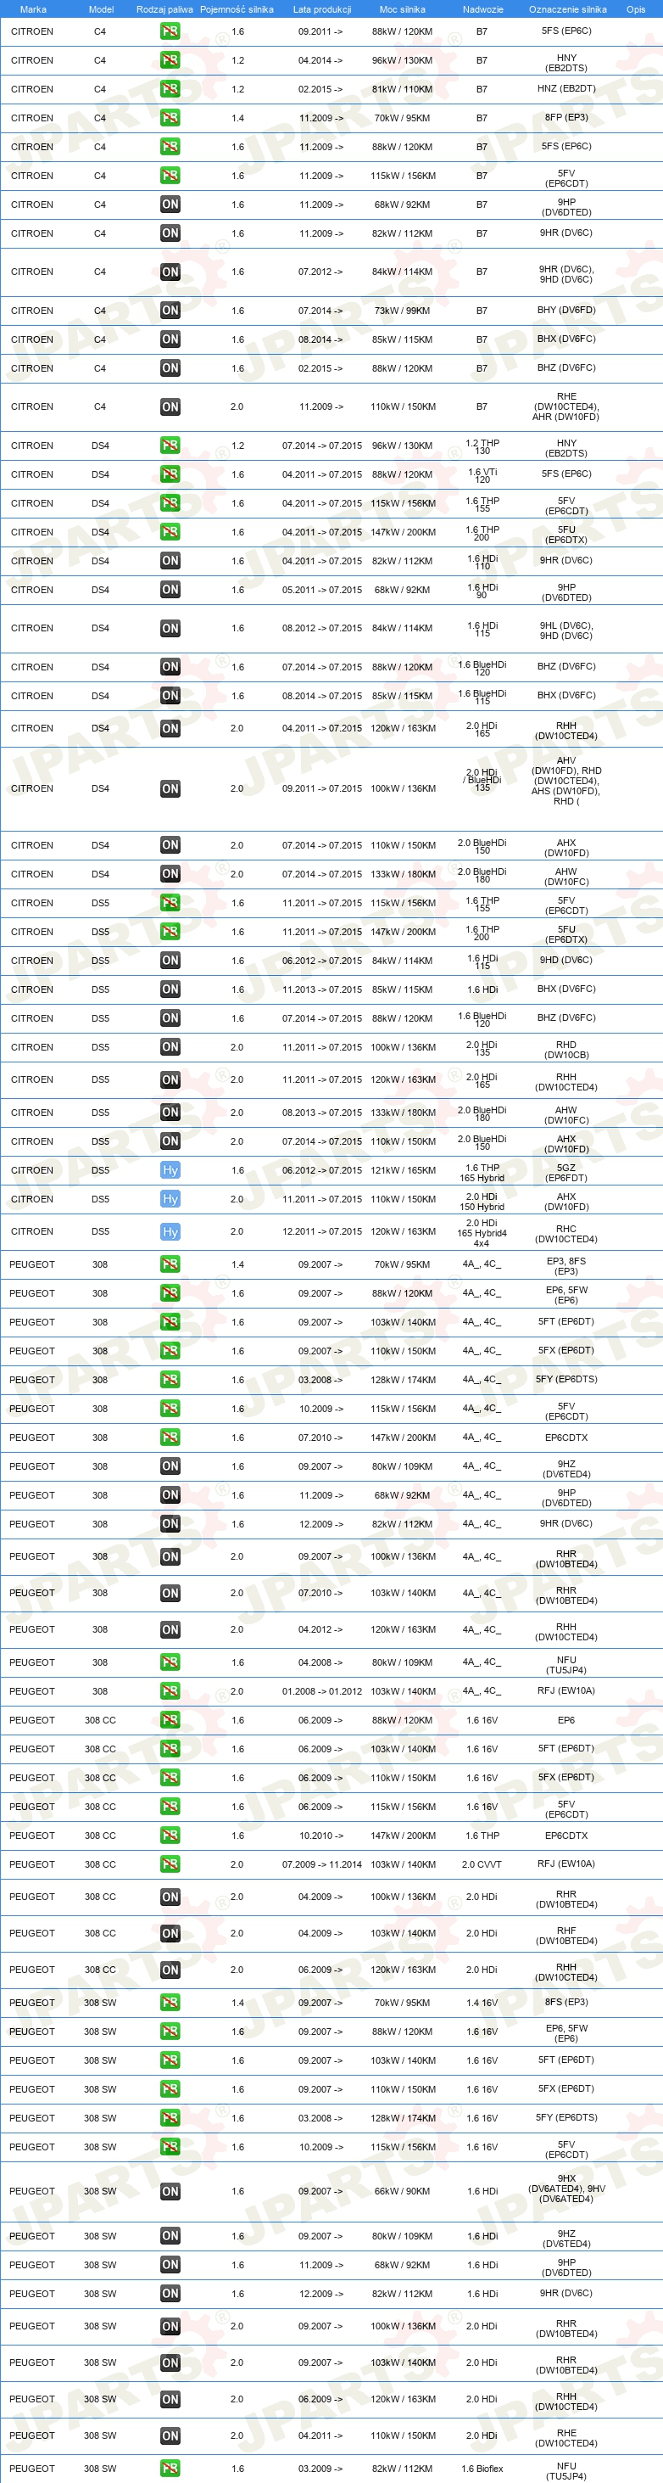Click hybrid Hy icon in DS5 2.0 HDi 150 Hybrid row
The height and width of the screenshot is (2483, 663).
(x=170, y=1199)
